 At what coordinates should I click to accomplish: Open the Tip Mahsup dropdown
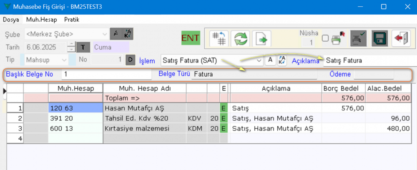[x=64, y=60]
